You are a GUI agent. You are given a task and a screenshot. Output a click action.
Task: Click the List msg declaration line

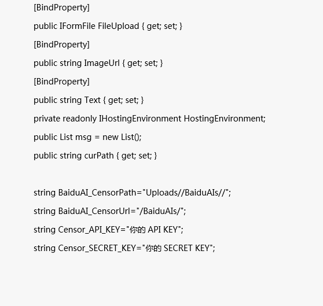[87, 138]
